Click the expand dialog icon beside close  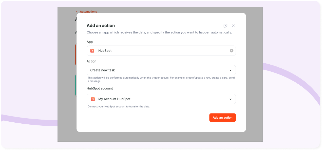tap(225, 26)
